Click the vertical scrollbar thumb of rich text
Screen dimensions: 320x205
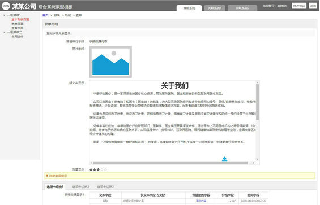click(x=257, y=102)
